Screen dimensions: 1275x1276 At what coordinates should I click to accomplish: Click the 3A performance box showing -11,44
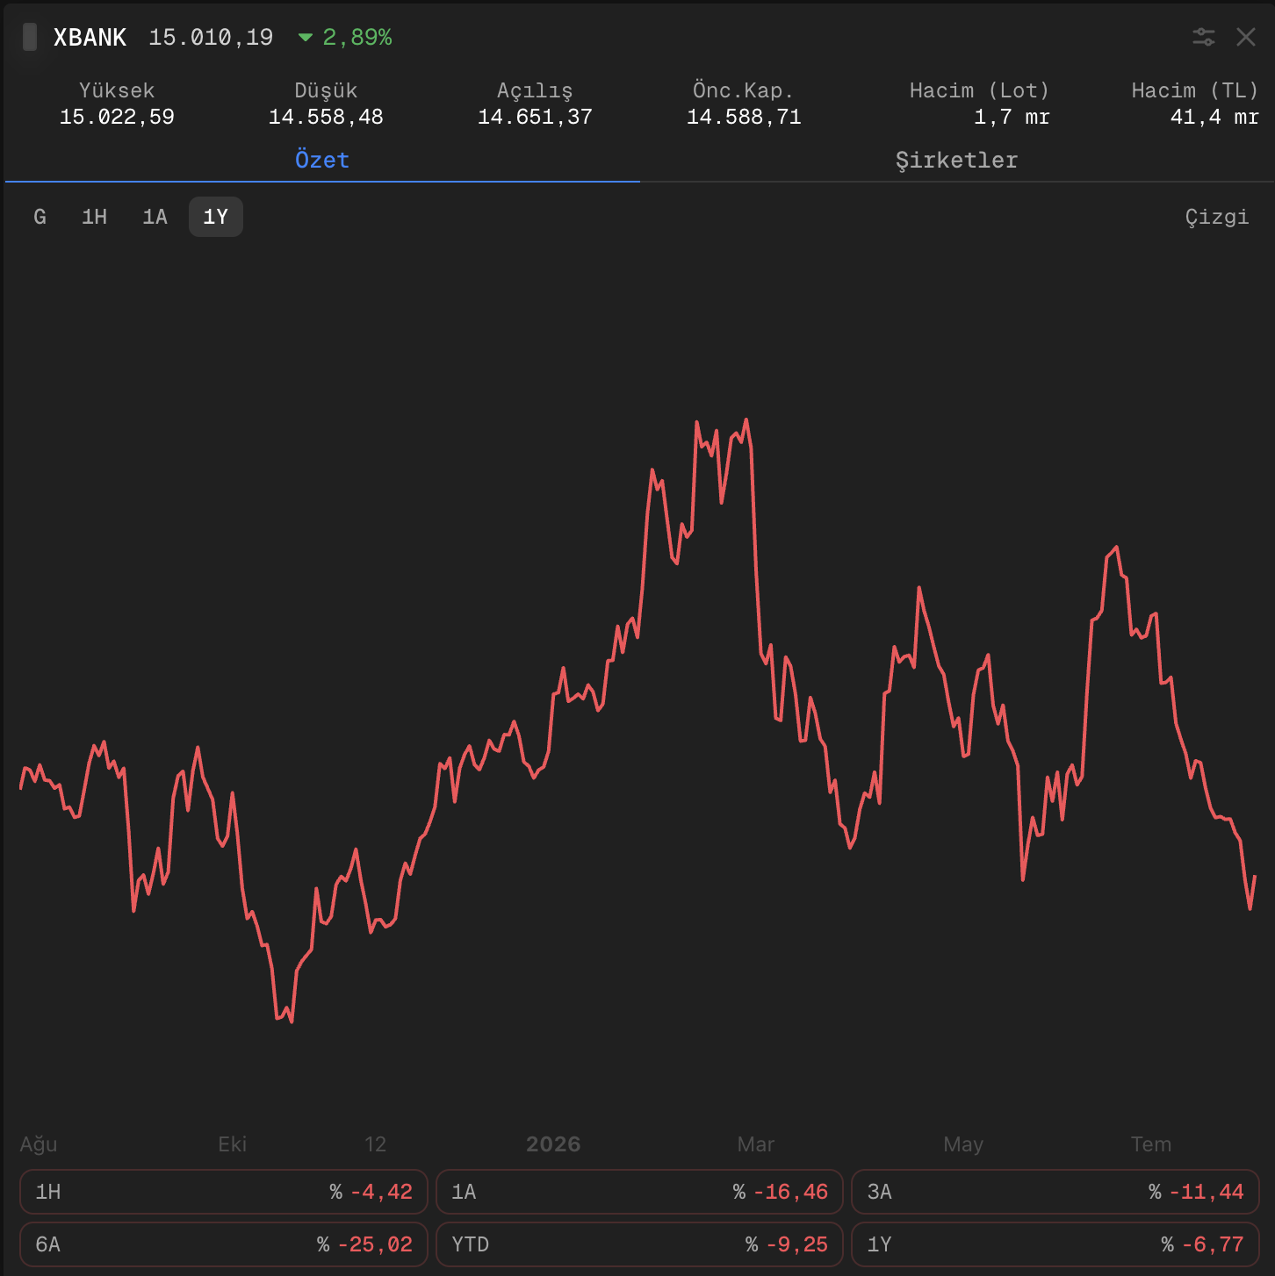tap(1055, 1192)
